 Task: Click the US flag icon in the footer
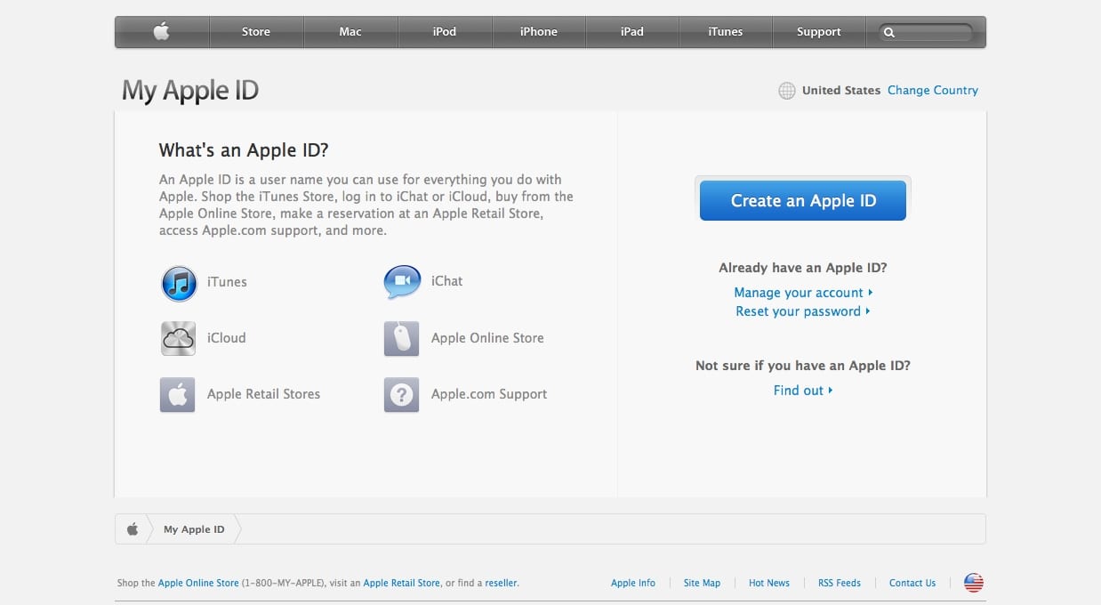point(974,584)
